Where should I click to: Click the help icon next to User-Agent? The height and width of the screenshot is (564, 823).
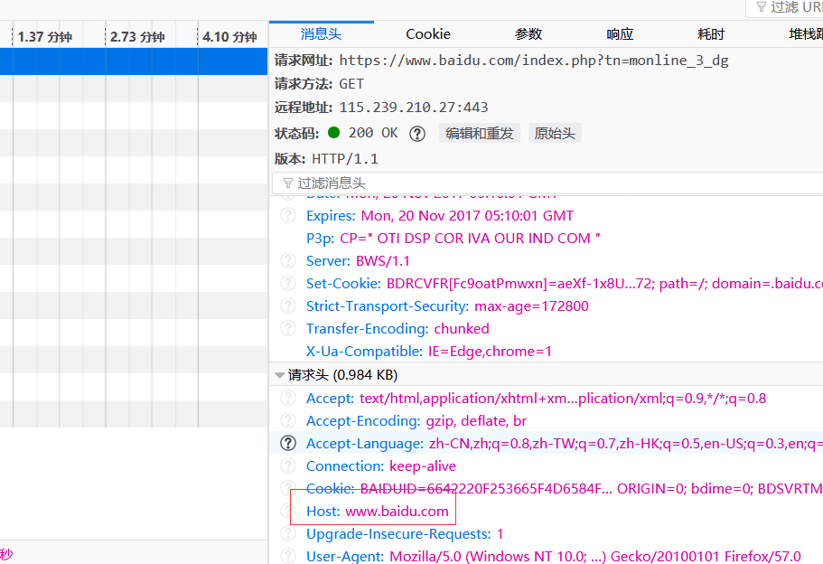click(288, 557)
